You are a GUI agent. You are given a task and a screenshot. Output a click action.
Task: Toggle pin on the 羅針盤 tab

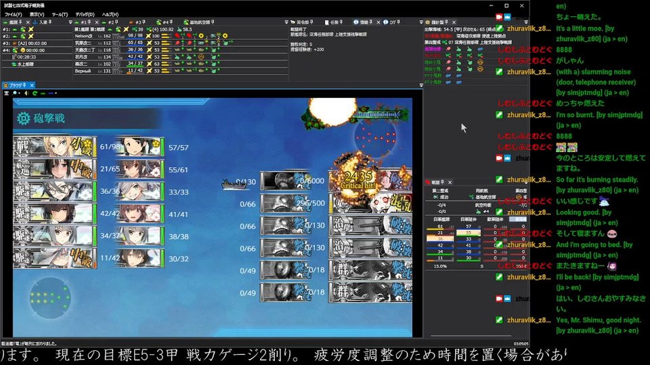[x=446, y=22]
